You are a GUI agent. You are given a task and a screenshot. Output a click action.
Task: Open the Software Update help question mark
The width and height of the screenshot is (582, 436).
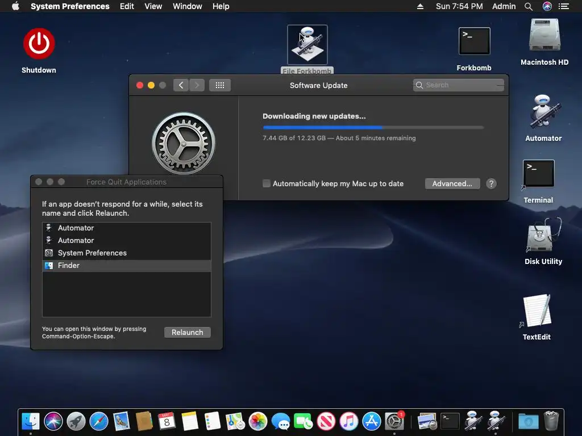click(x=491, y=183)
